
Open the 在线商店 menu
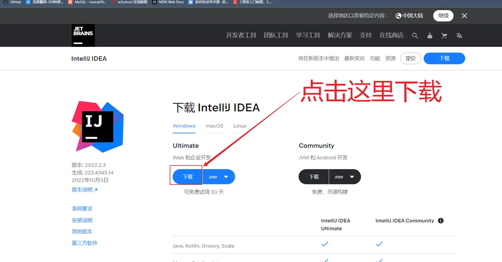pyautogui.click(x=392, y=35)
